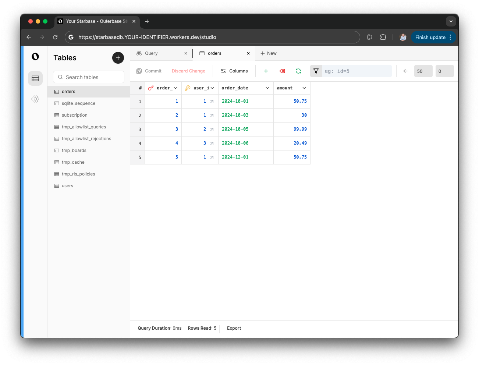Go to previous page arrow in toolbar
Image resolution: width=479 pixels, height=365 pixels.
point(405,71)
